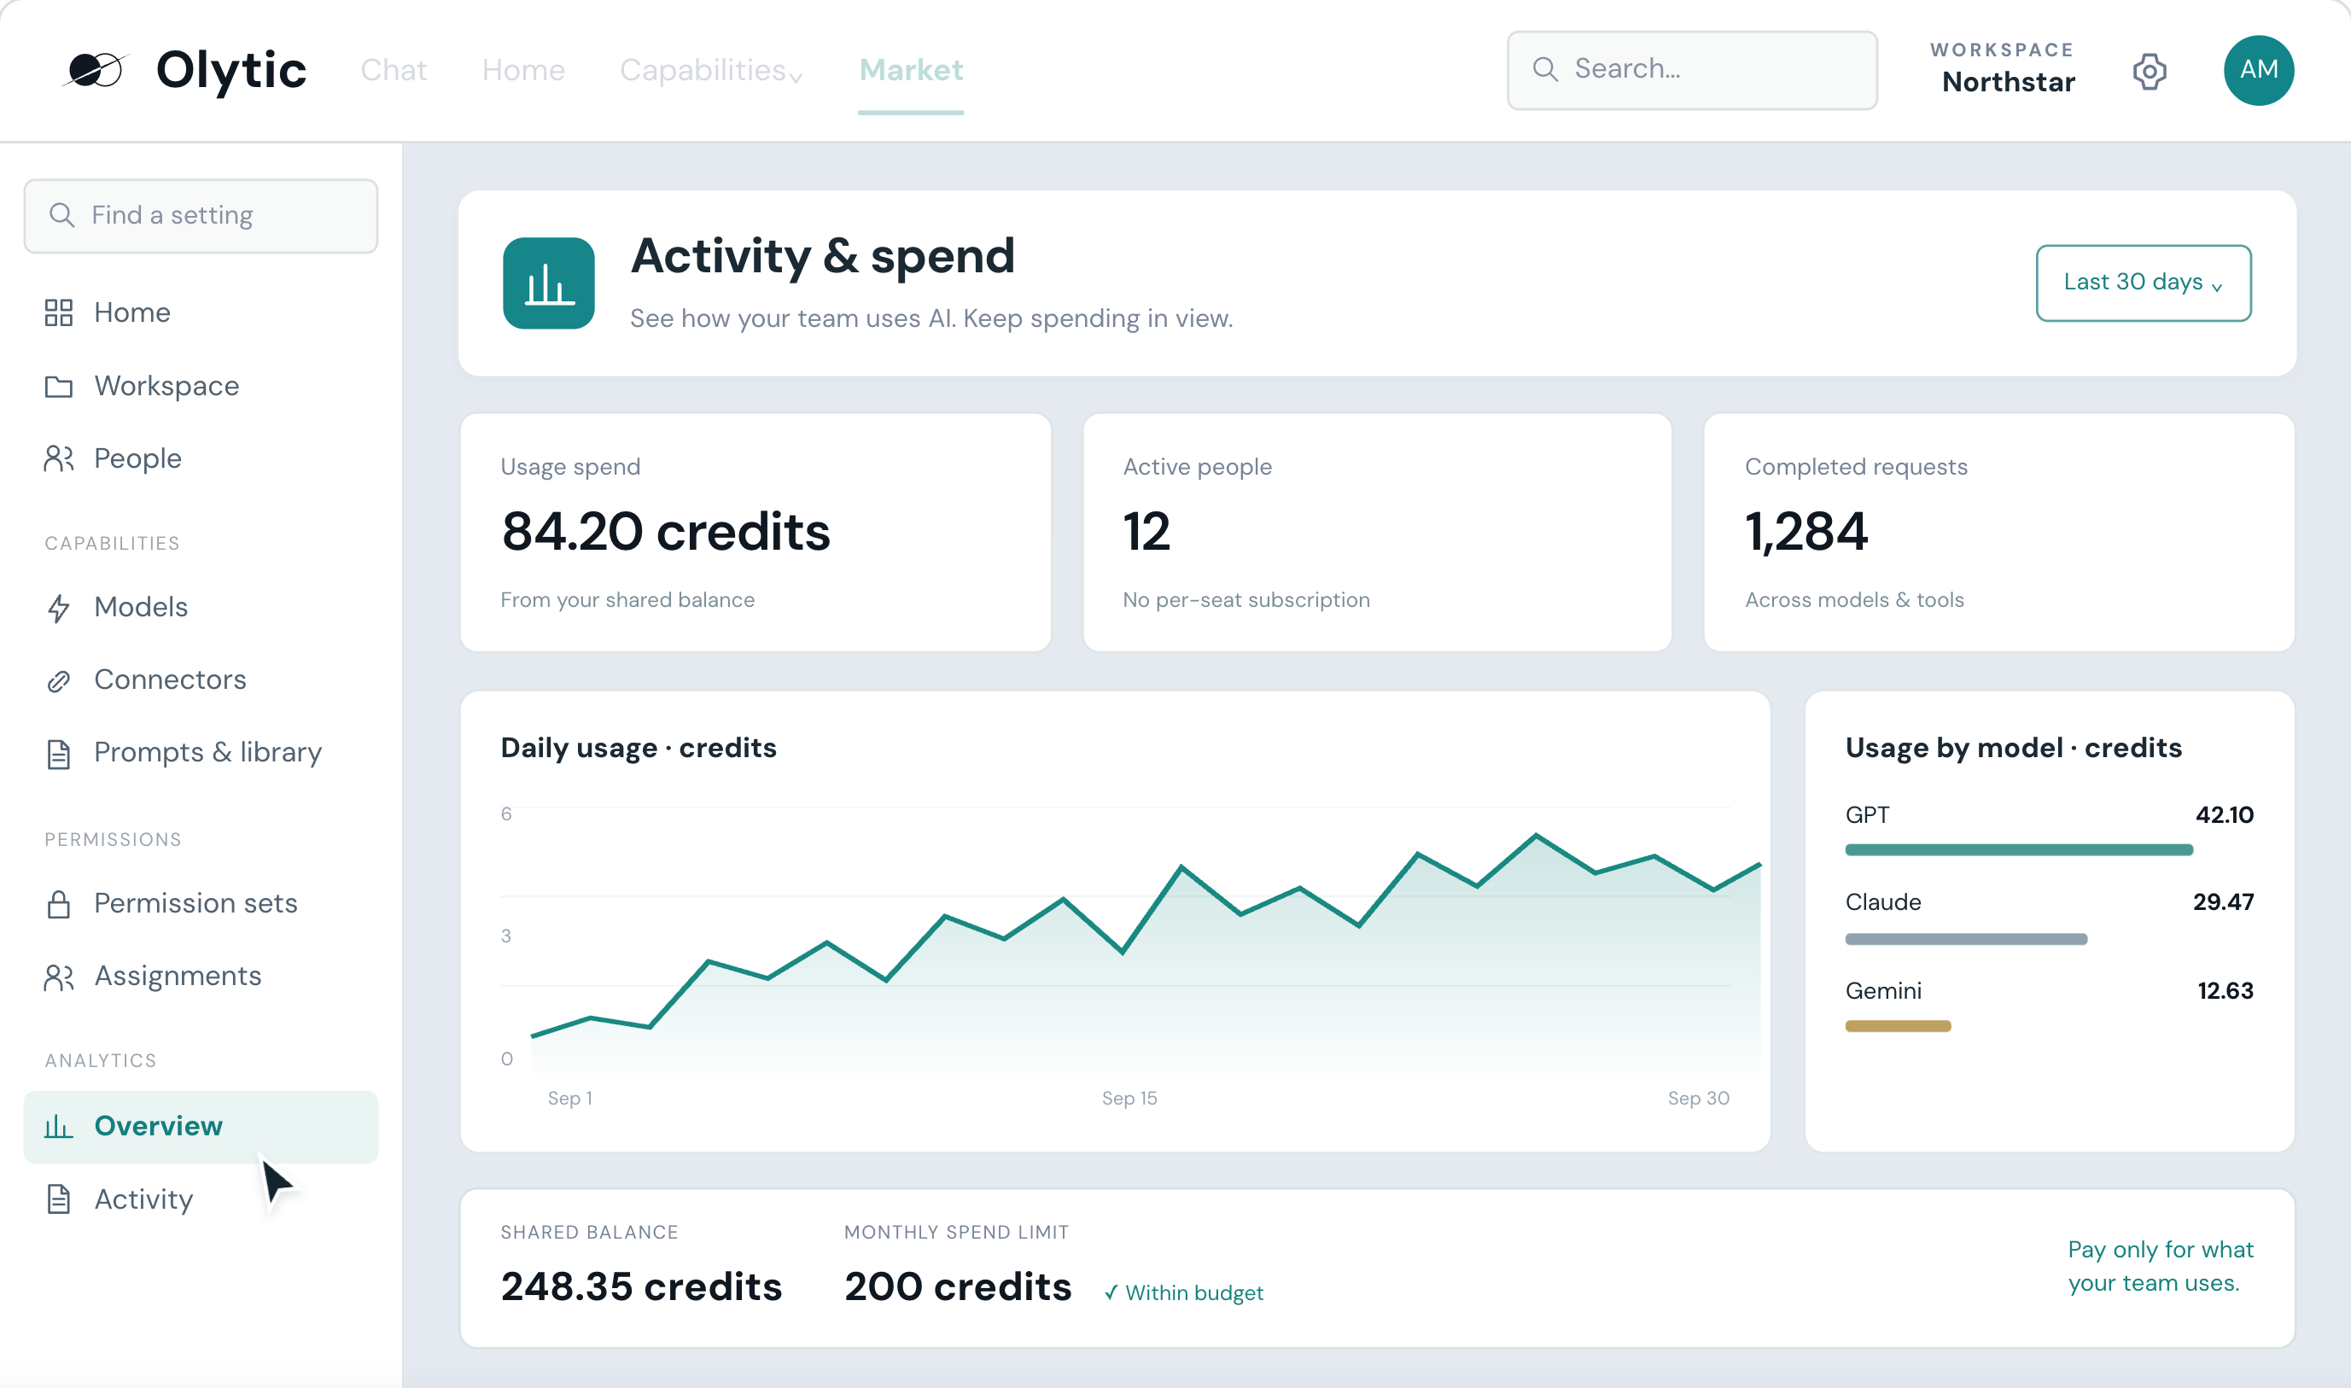
Task: Select the Assignments people icon
Action: (59, 977)
